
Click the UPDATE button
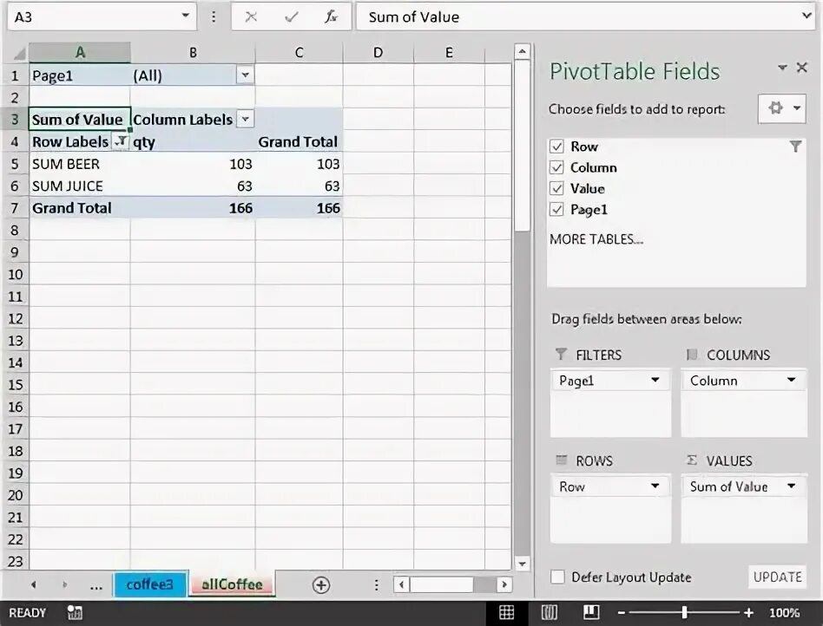[x=777, y=577]
